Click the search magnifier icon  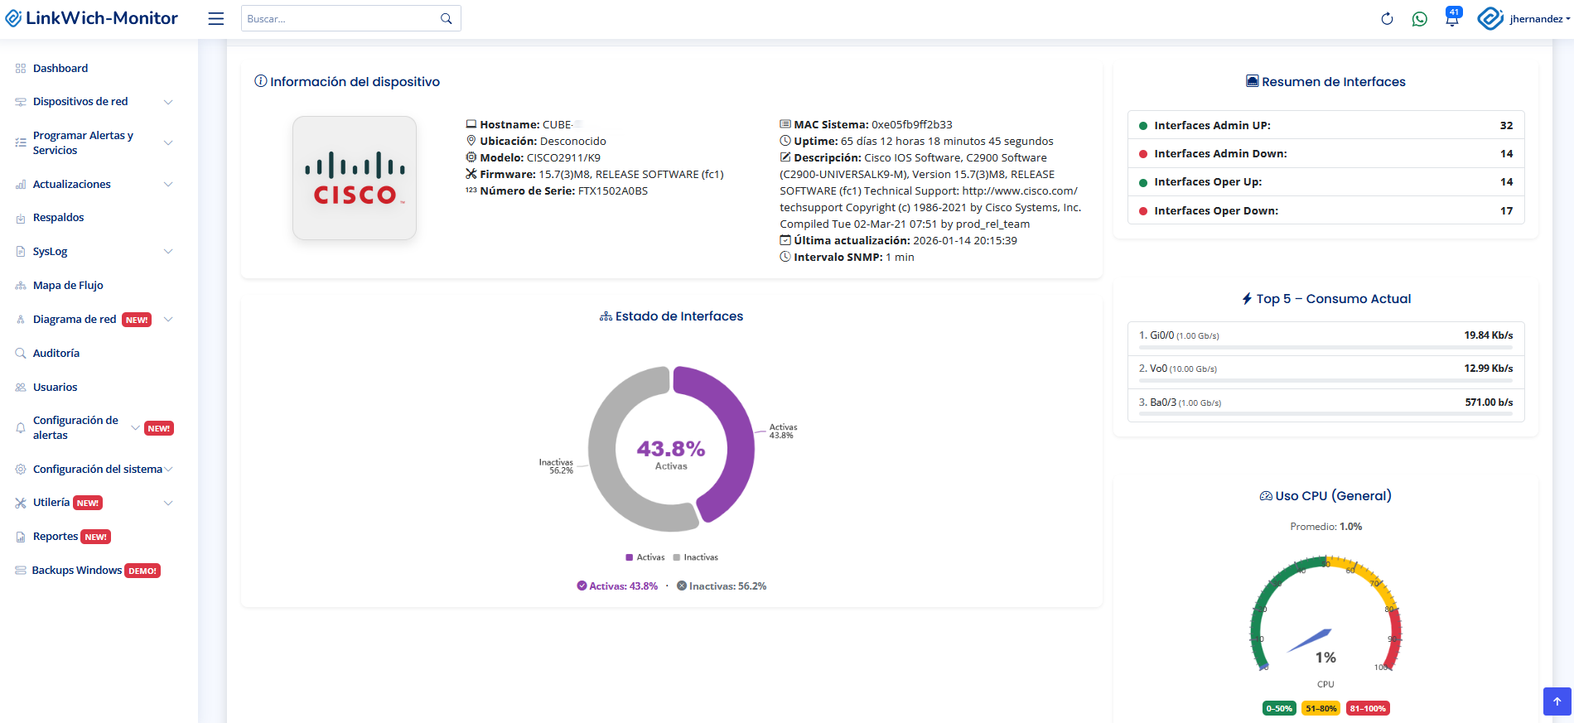[x=446, y=19]
